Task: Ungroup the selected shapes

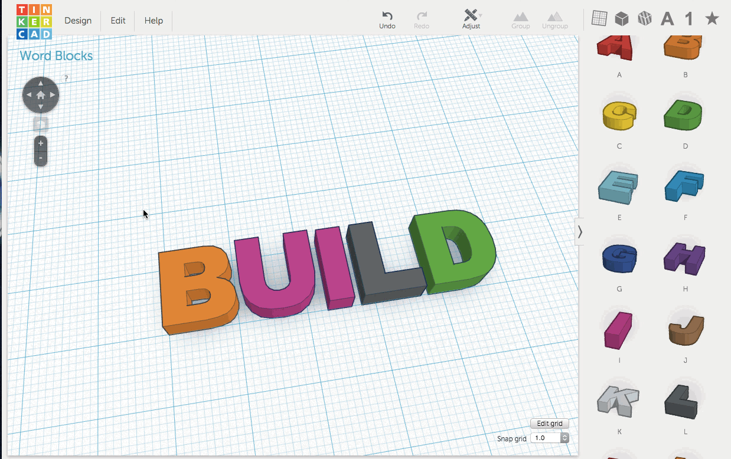Action: coord(555,20)
